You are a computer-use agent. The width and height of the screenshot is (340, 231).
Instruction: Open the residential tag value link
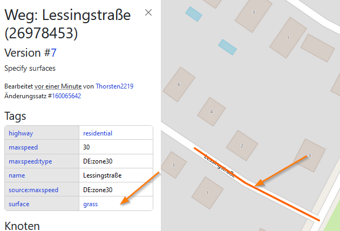point(98,133)
